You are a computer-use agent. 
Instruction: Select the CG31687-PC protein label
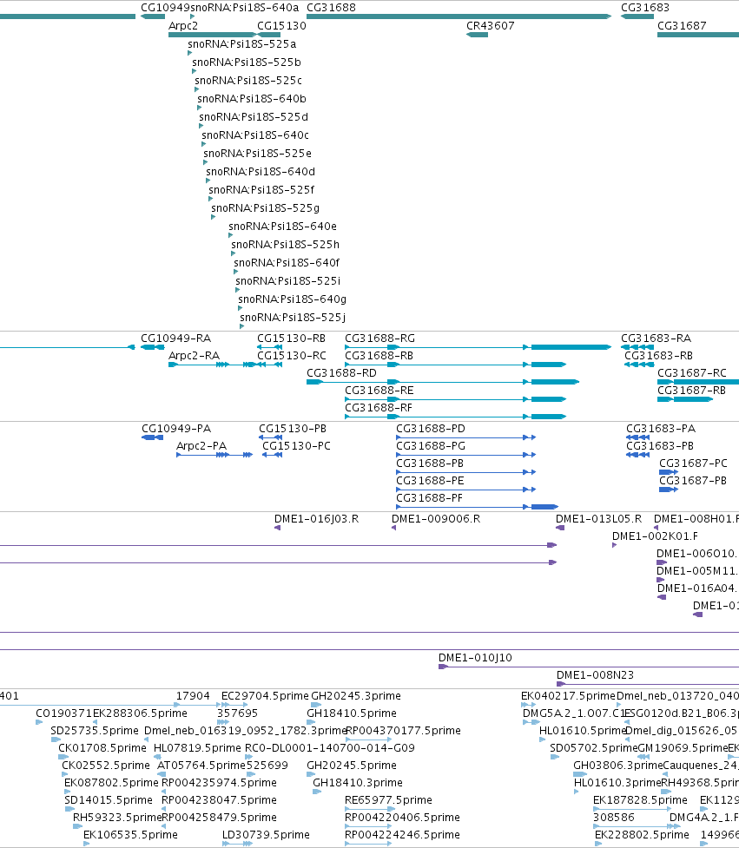693,463
